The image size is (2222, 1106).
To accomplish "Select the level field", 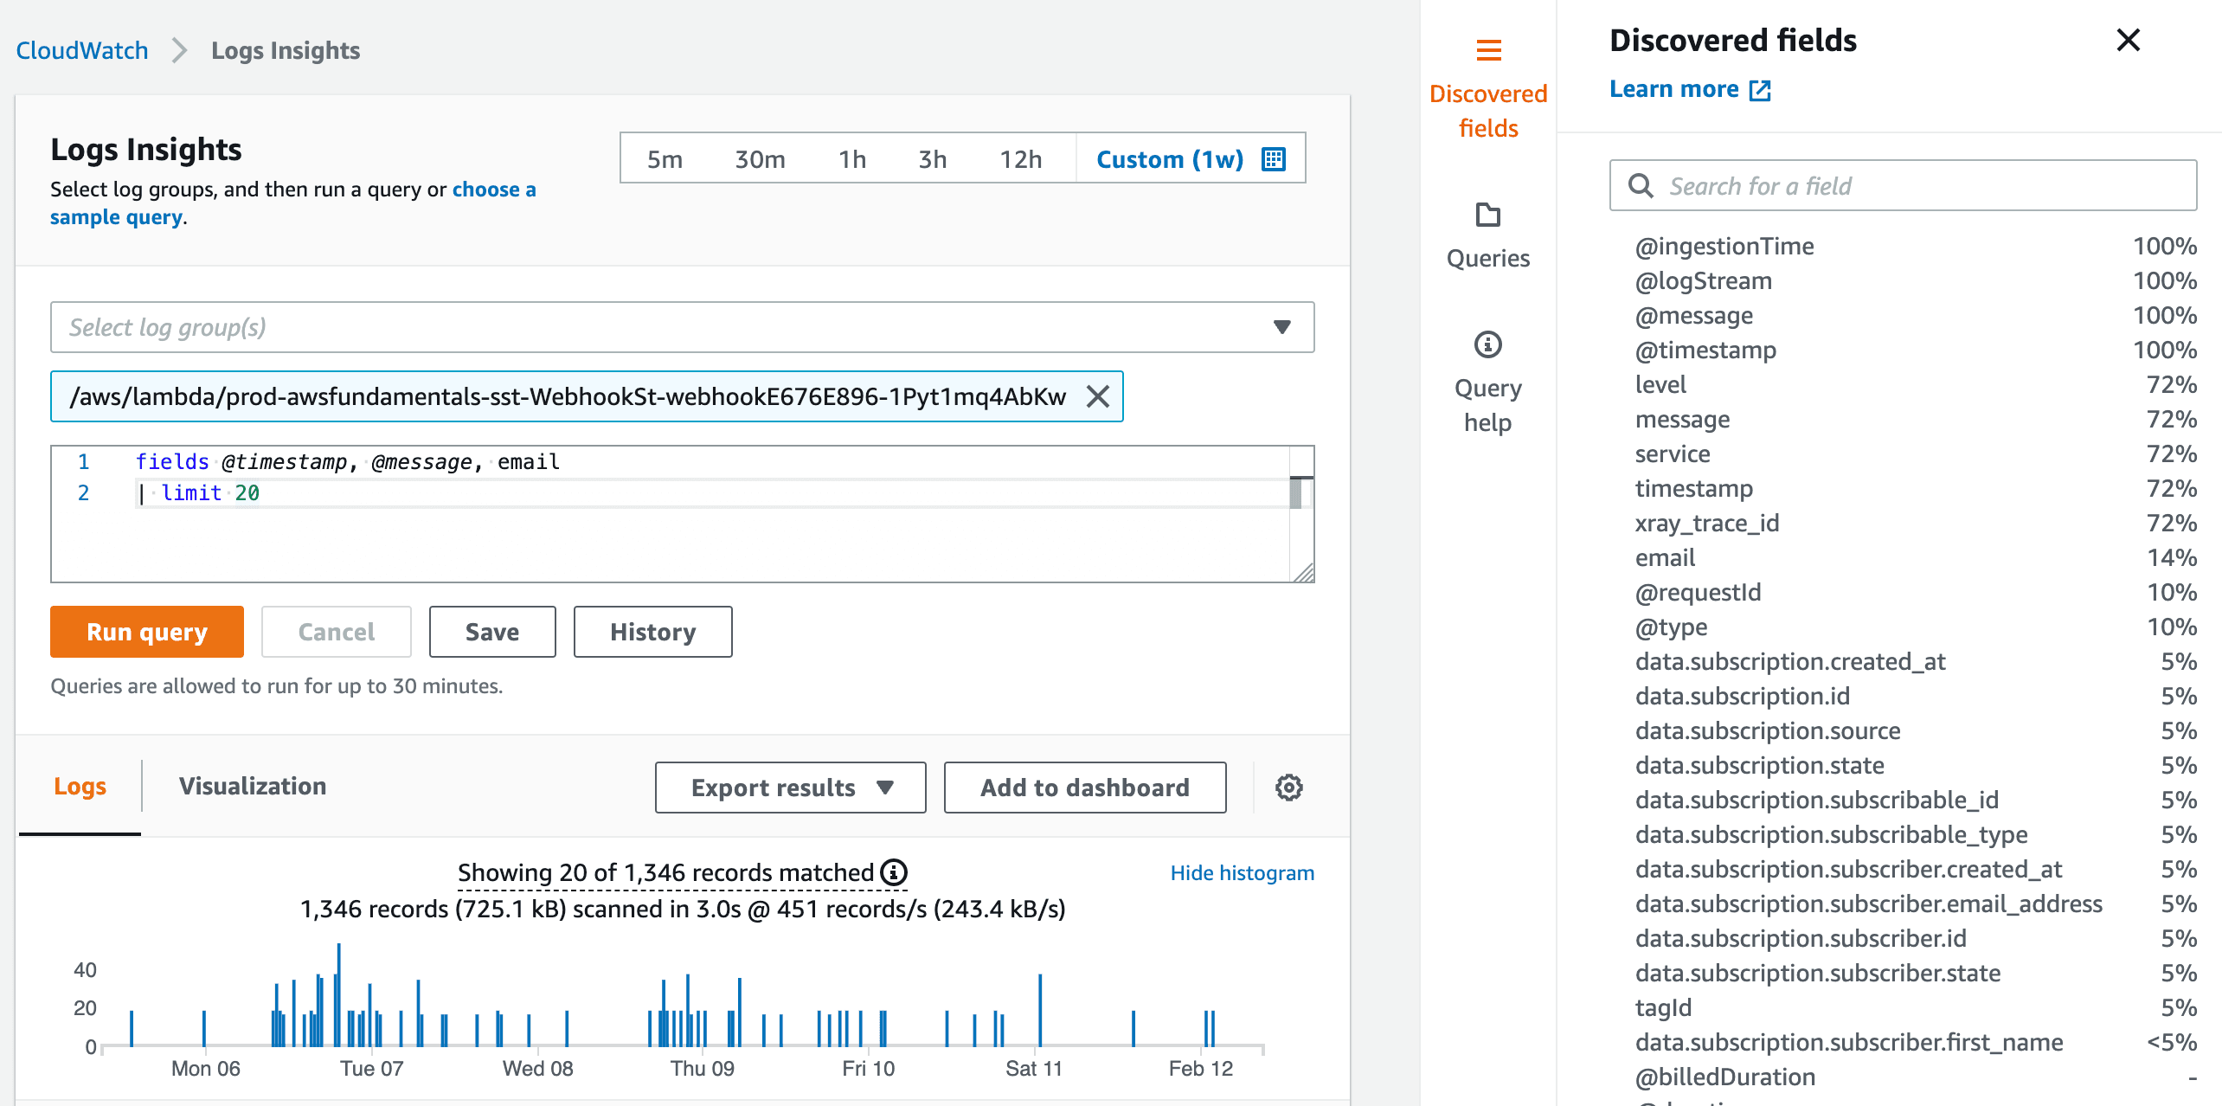I will coord(1660,384).
